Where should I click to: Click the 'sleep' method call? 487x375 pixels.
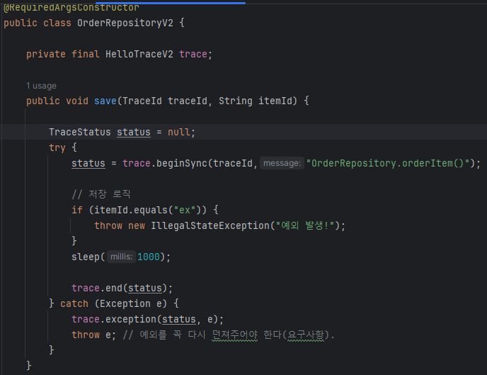pyautogui.click(x=86, y=257)
